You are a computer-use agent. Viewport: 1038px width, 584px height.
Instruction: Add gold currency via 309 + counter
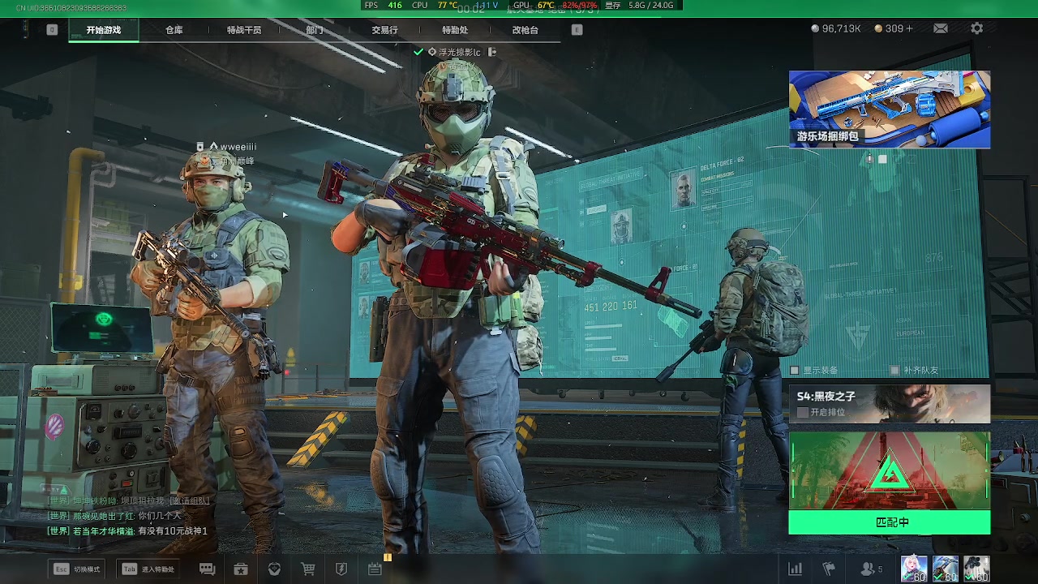point(894,28)
